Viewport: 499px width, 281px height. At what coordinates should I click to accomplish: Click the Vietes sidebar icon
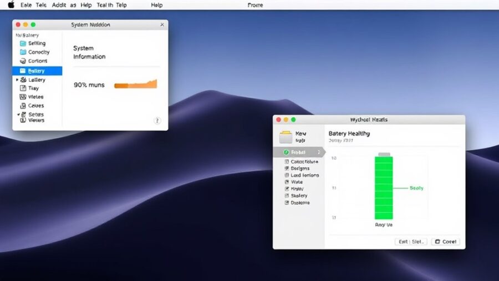pyautogui.click(x=23, y=97)
